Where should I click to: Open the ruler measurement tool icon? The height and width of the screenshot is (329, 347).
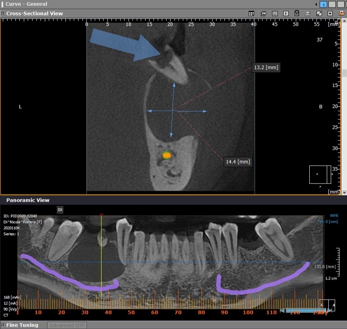coord(308,14)
